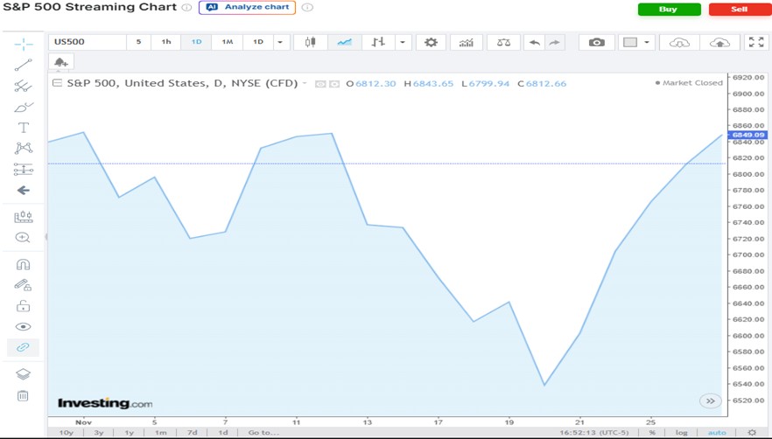Open chart settings gear in top toolbar
Viewport: 772px width, 439px height.
point(431,42)
